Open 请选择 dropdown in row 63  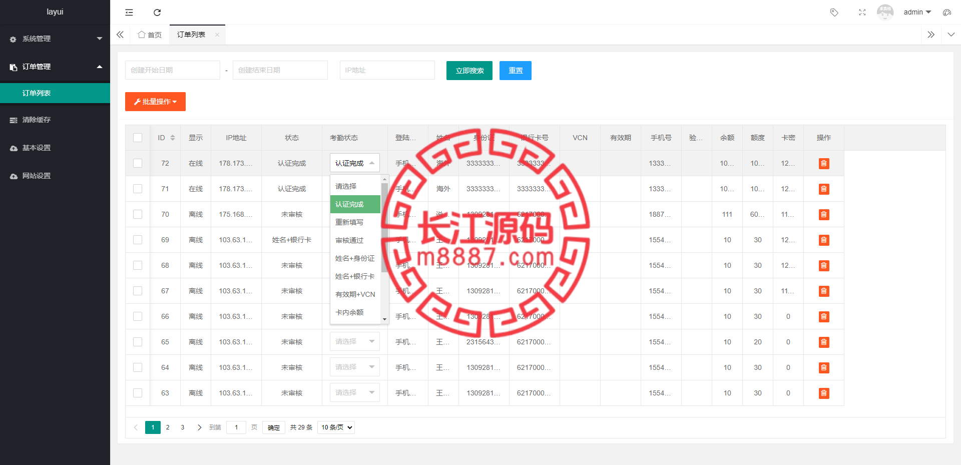(355, 392)
